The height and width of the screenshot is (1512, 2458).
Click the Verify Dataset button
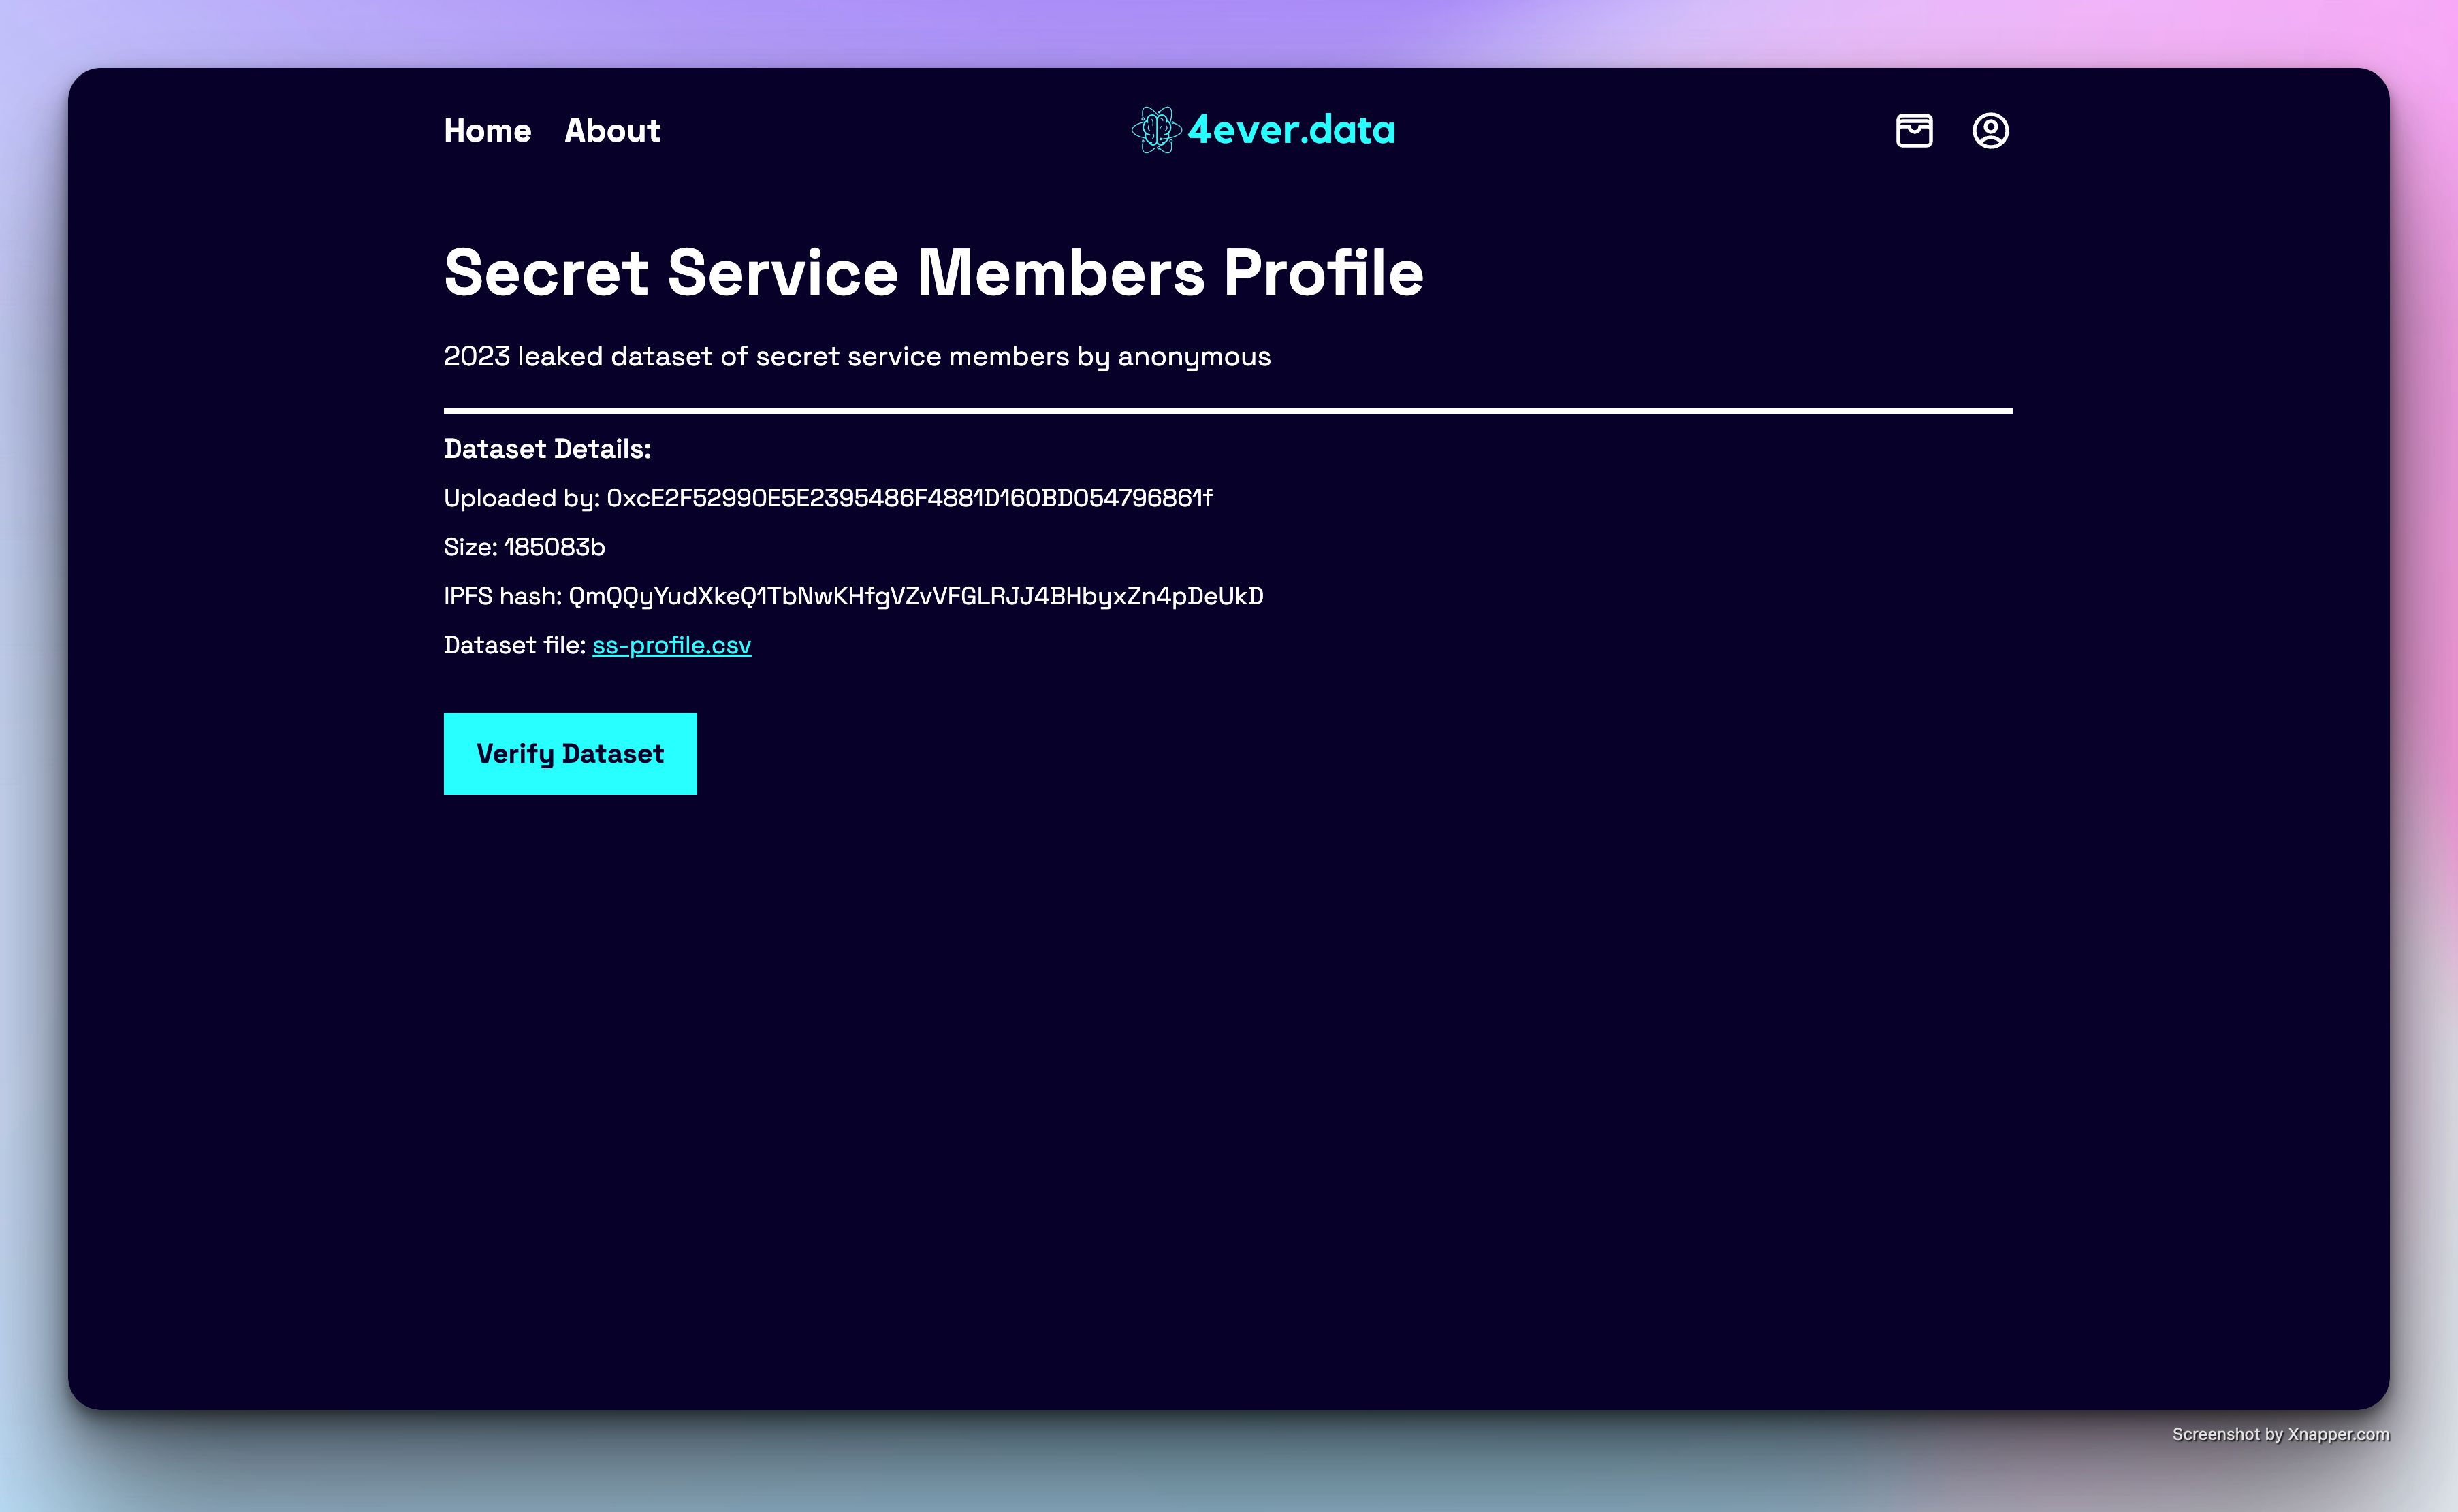(570, 754)
